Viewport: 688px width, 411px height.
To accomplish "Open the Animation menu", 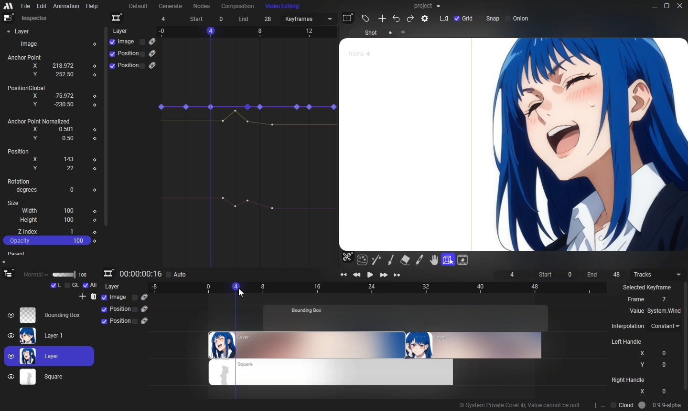I will [x=66, y=6].
